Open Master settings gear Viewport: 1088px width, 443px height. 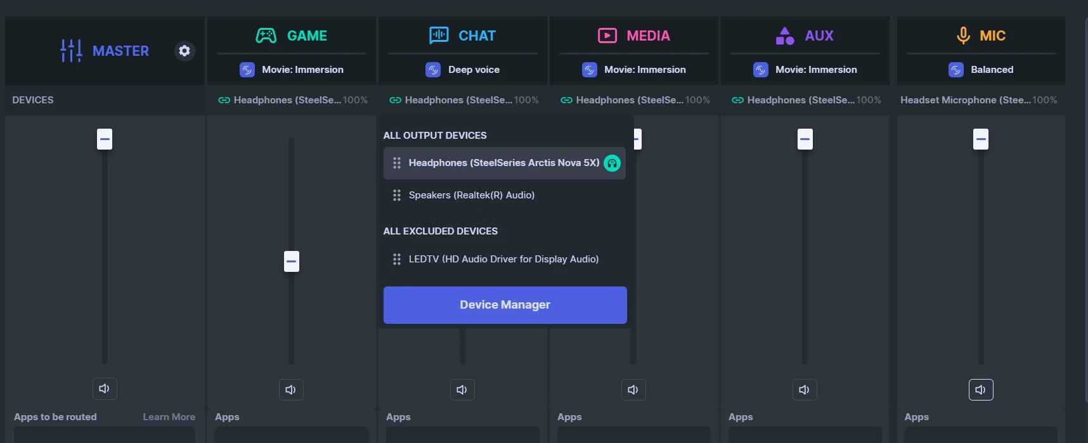(x=185, y=51)
